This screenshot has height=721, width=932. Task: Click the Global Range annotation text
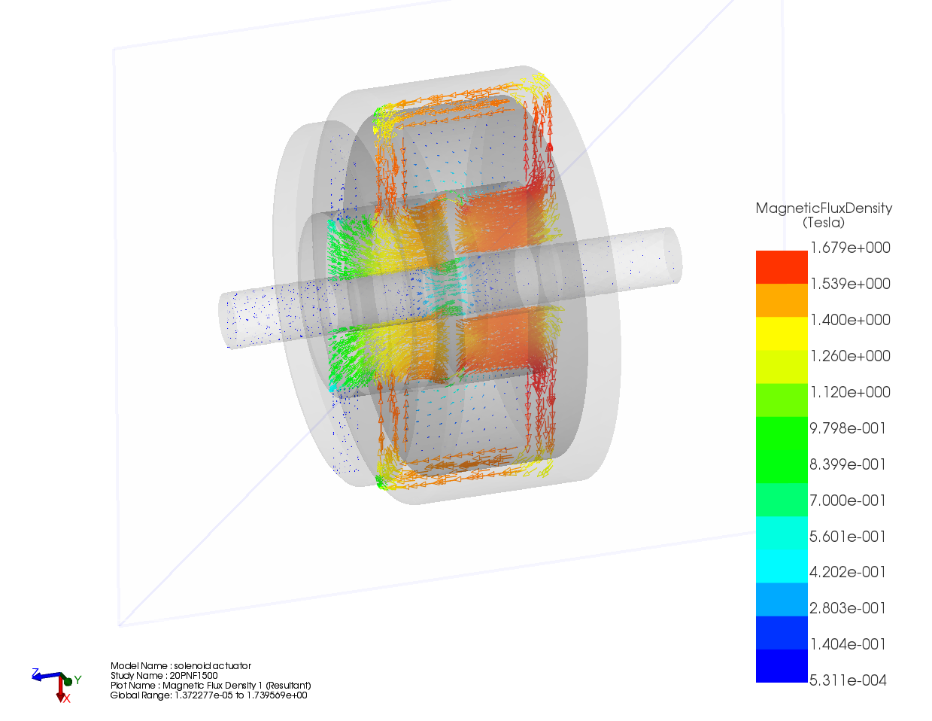click(208, 695)
